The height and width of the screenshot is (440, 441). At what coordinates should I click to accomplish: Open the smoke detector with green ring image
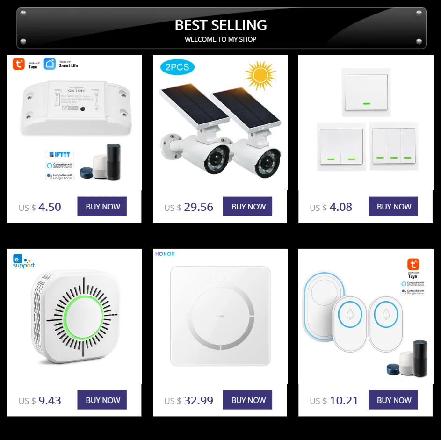75,317
